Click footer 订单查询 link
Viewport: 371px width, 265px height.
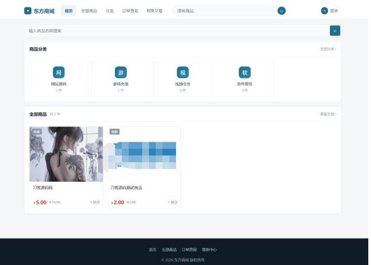tap(189, 250)
